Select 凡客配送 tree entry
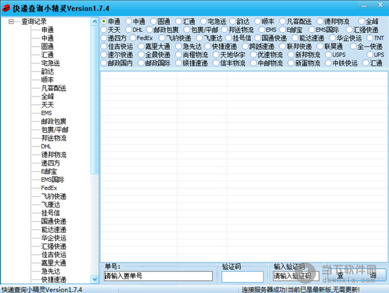Image resolution: width=389 pixels, height=293 pixels. 54,88
